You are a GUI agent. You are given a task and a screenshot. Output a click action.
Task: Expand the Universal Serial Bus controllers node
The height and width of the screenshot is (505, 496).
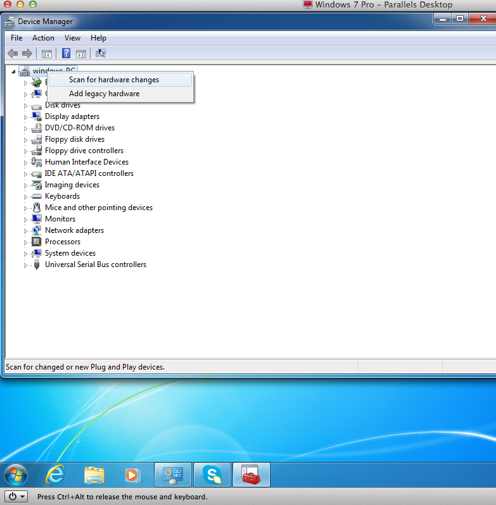(25, 265)
